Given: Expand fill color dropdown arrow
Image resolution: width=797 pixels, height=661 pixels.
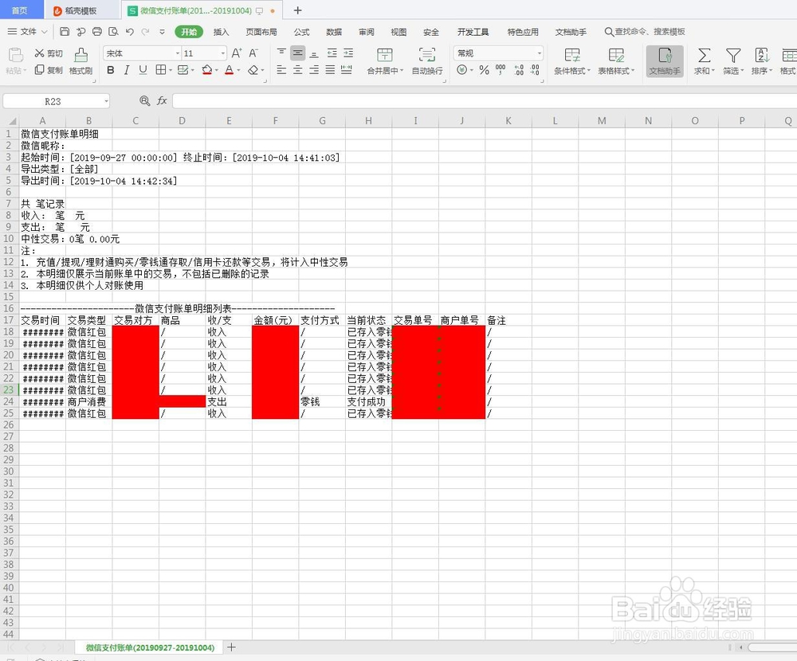Looking at the screenshot, I should [x=217, y=70].
